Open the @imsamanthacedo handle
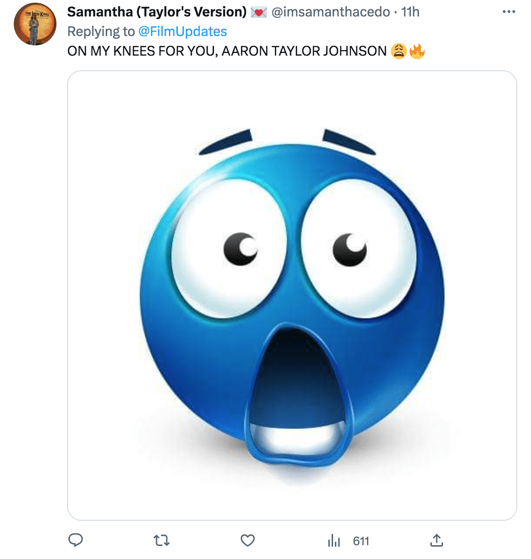Image resolution: width=531 pixels, height=559 pixels. [330, 12]
